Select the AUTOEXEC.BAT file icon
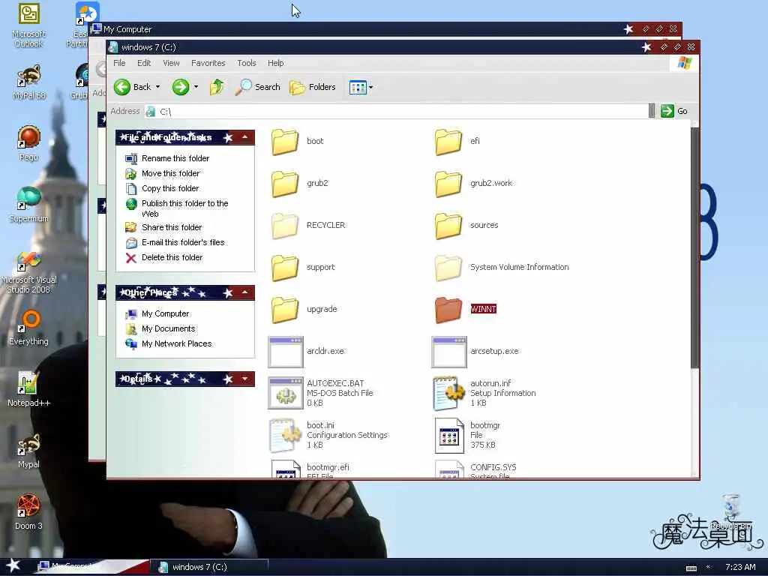 [286, 393]
